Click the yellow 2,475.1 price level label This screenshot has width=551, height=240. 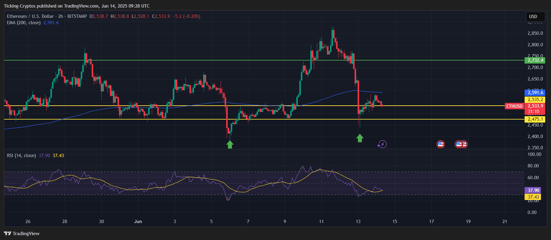[535, 119]
